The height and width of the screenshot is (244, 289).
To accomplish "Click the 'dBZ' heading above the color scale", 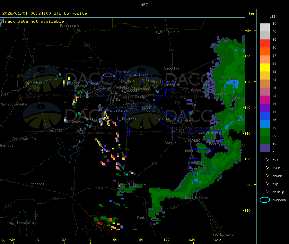I will 272,17.
